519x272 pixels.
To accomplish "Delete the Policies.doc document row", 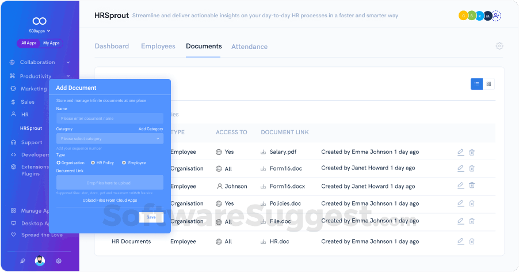I will coord(472,203).
